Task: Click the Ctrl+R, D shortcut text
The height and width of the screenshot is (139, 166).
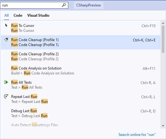Action: click(x=148, y=111)
